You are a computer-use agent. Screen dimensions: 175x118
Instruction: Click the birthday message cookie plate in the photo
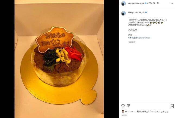point(55,40)
